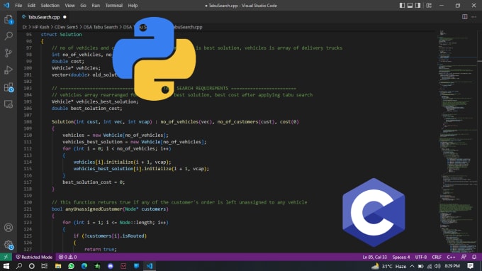Open the View menu

click(69, 6)
